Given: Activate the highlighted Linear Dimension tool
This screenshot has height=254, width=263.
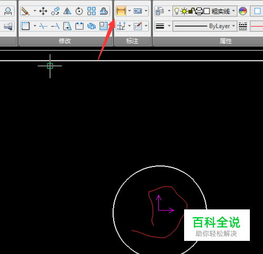Looking at the screenshot, I should tap(121, 11).
